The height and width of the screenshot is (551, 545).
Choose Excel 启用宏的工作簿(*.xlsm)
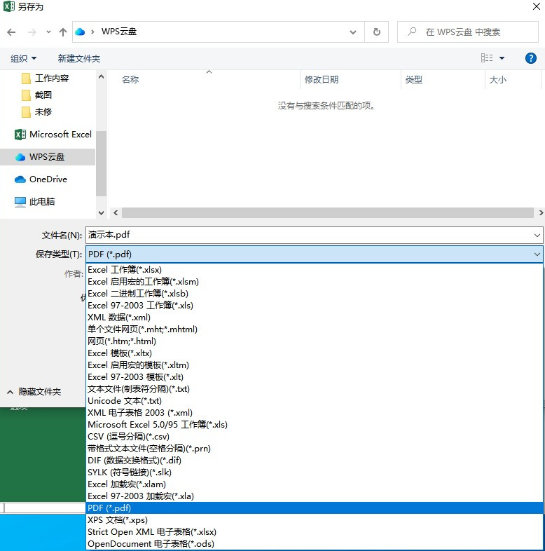coord(315,282)
